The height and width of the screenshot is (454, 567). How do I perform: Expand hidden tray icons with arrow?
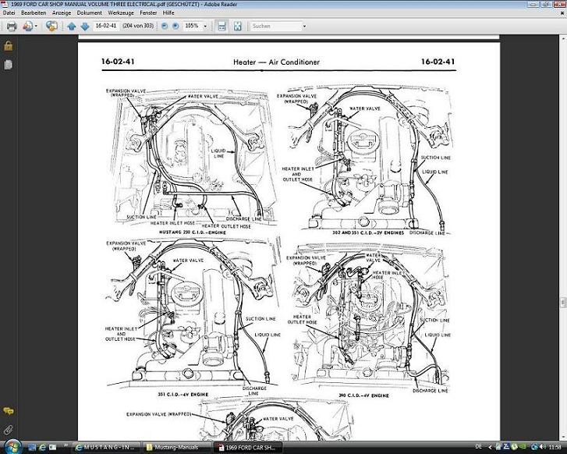tap(491, 448)
